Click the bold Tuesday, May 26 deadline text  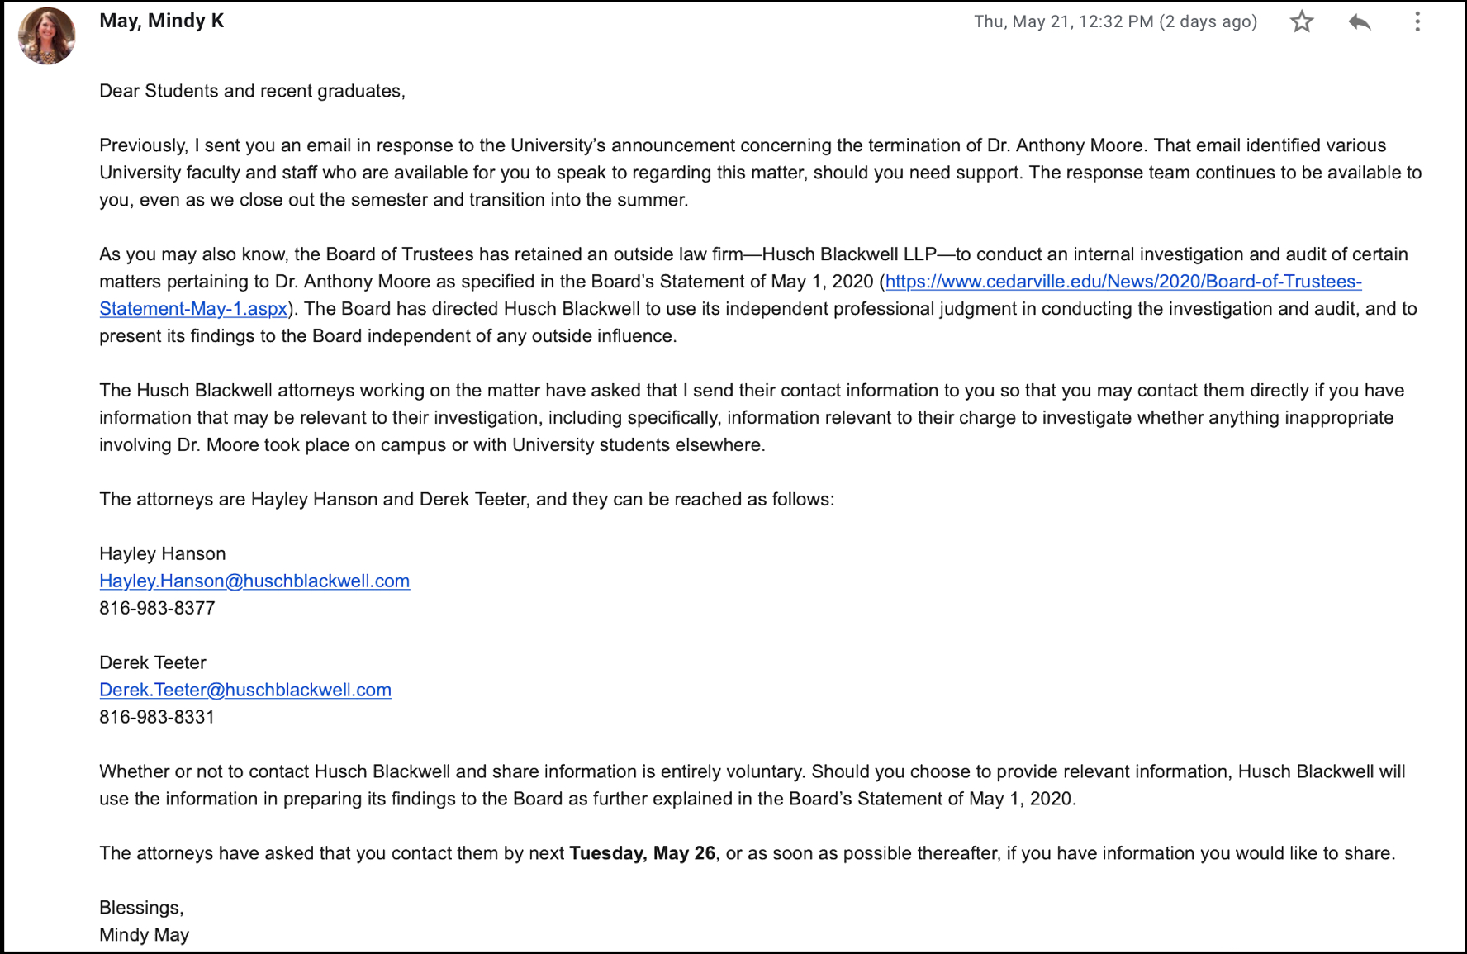tap(642, 853)
